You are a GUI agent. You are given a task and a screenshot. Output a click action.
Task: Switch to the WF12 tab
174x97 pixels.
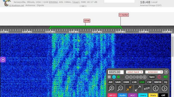(x=112, y=95)
